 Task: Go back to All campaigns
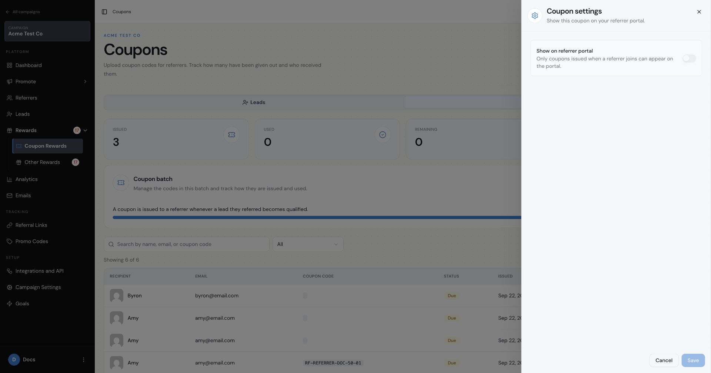click(23, 12)
